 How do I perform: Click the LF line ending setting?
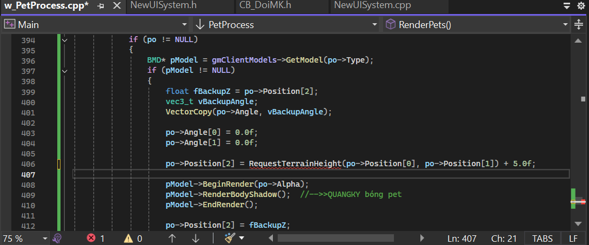[573, 238]
